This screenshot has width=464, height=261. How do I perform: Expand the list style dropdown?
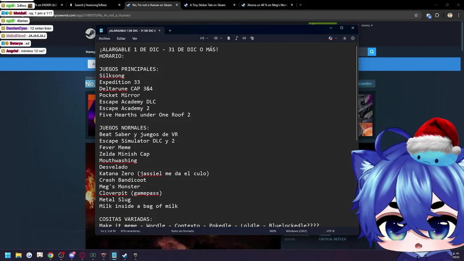[218, 38]
